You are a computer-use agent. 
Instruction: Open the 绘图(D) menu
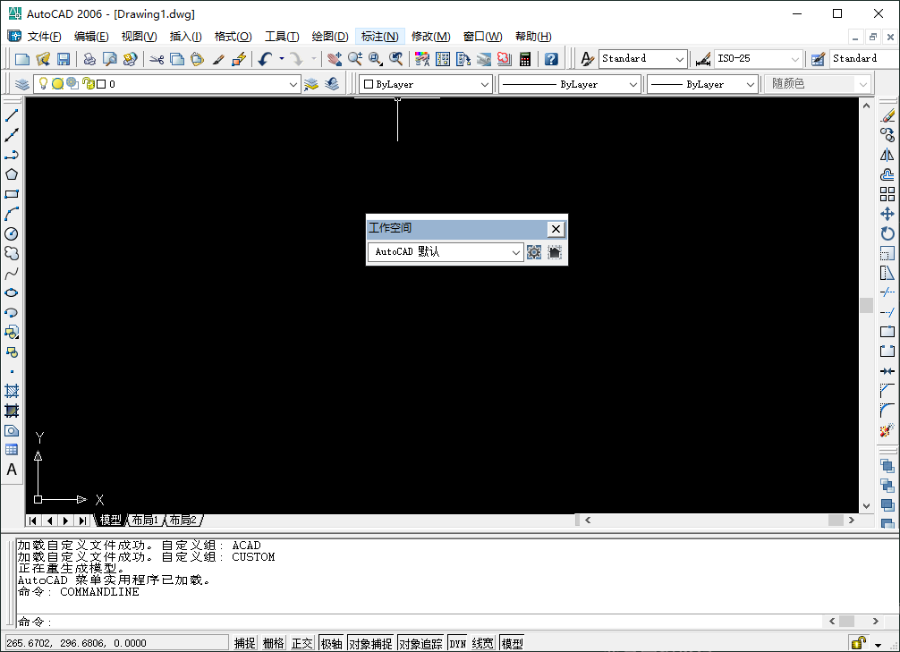(330, 37)
